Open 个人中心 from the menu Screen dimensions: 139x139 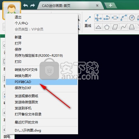pos(41,23)
